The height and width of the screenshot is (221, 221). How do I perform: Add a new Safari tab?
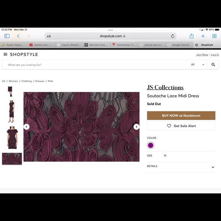[x=203, y=36]
